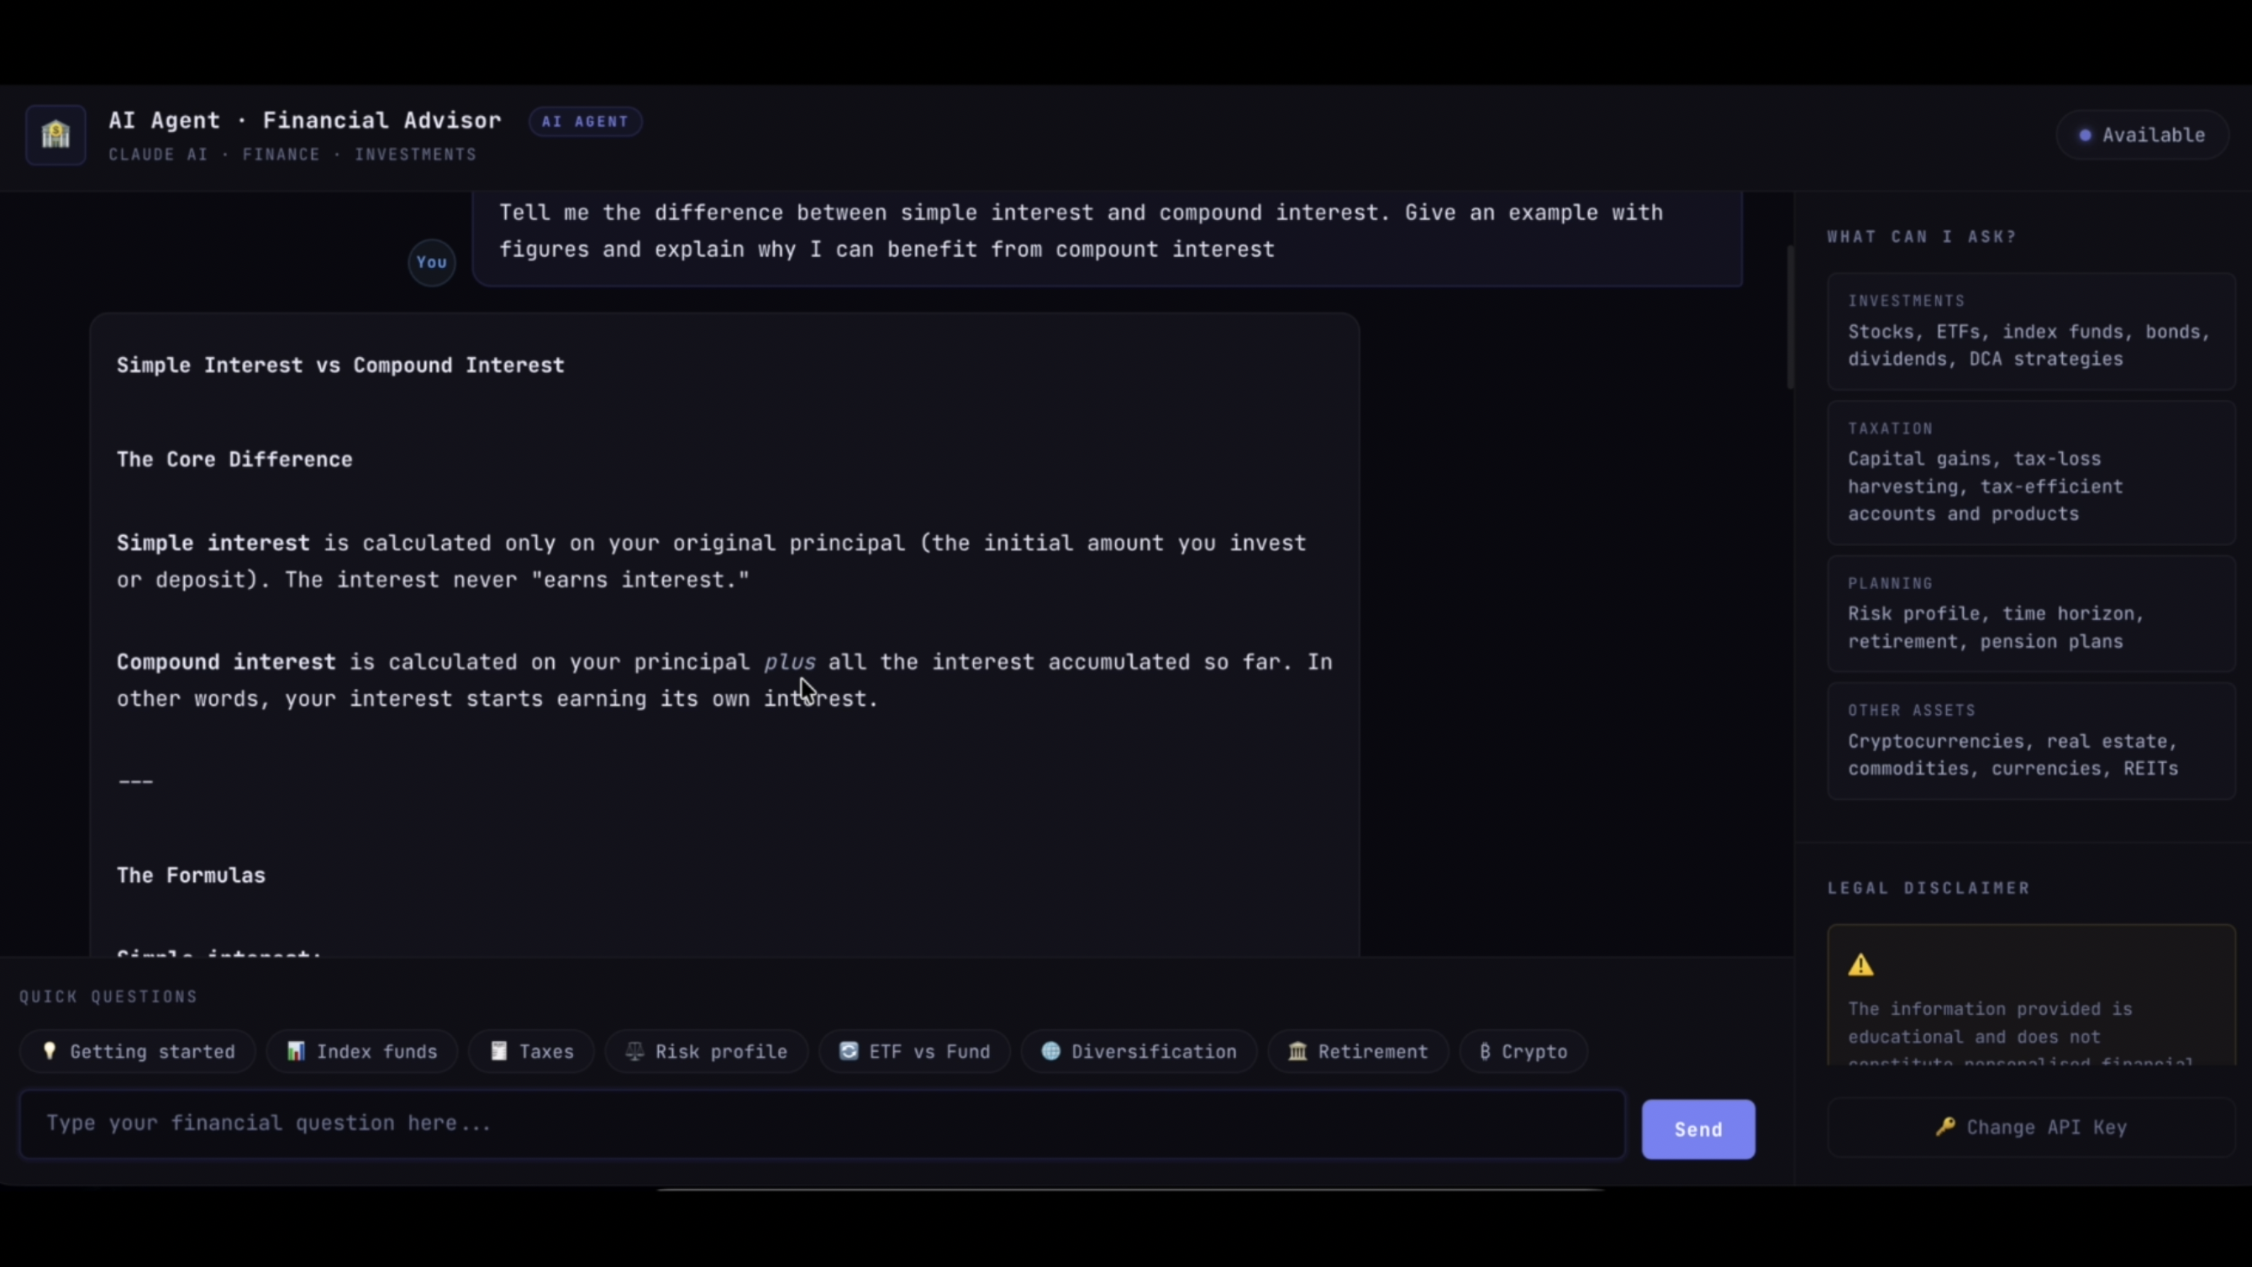Click the receipt icon on Taxes
The height and width of the screenshot is (1267, 2252).
[x=498, y=1051]
